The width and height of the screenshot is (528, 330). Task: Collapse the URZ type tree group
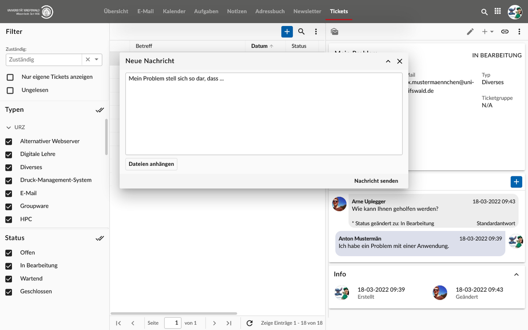coord(8,128)
